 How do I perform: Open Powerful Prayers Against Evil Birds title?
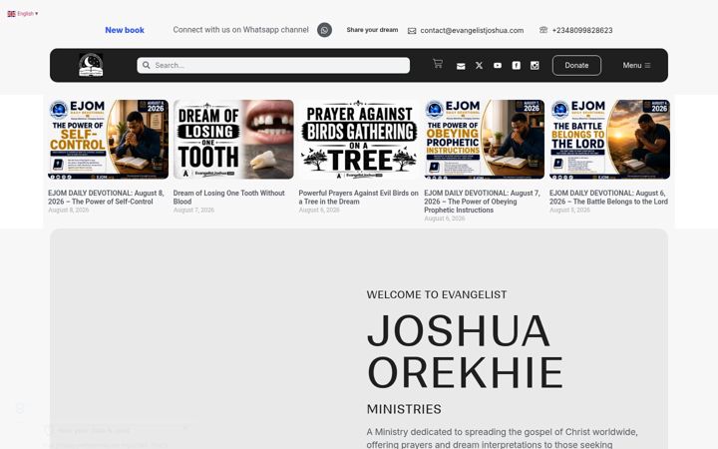point(359,197)
